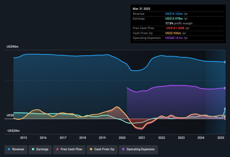
Task: Click the US$0 y-axis label
Action: pos(10,115)
